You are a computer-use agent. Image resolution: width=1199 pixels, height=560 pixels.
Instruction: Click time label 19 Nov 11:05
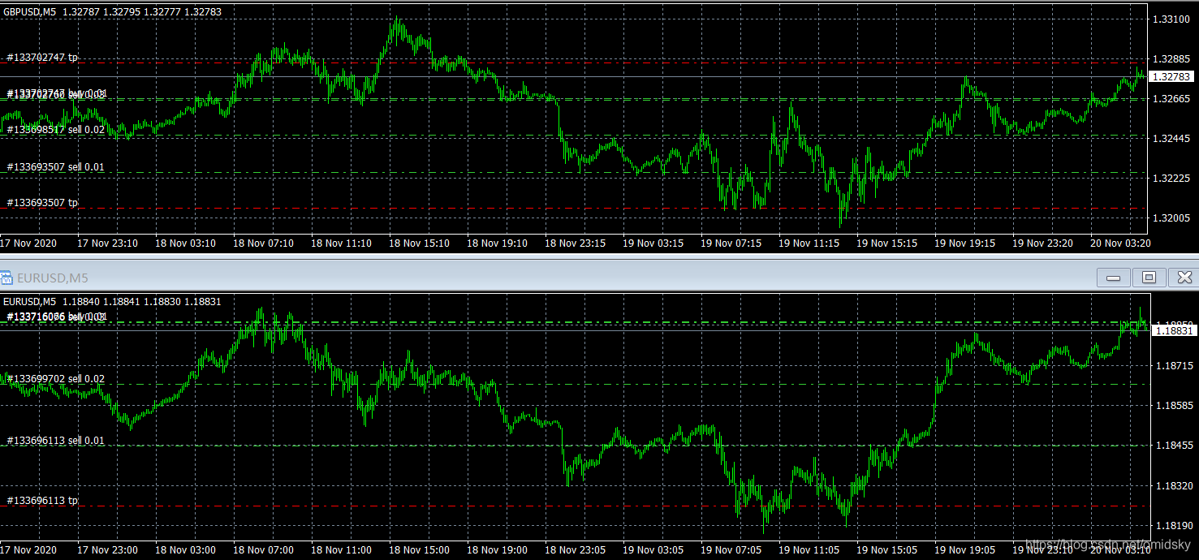(x=809, y=550)
